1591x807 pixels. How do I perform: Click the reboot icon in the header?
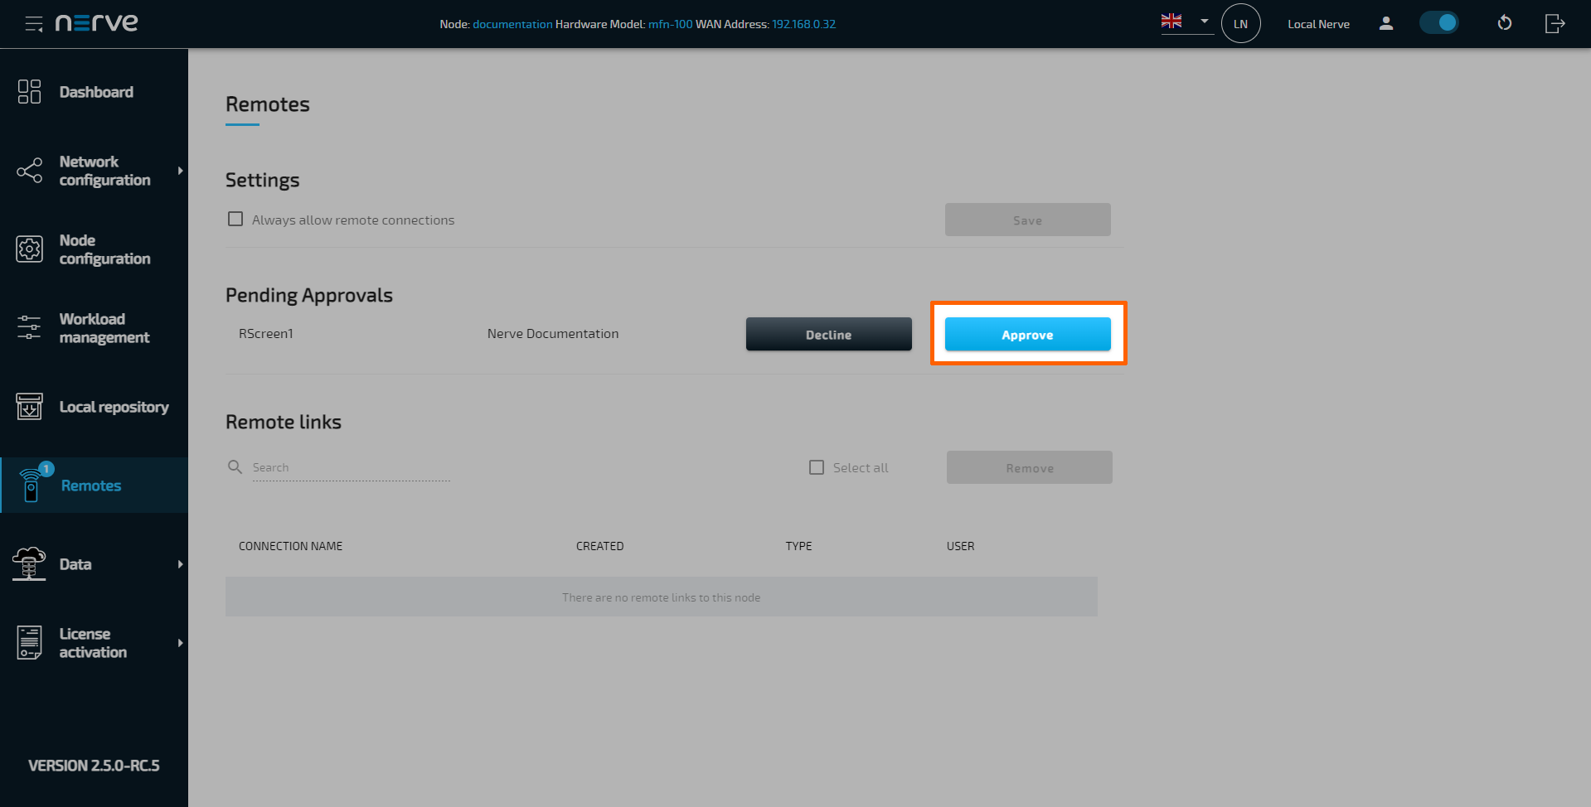pyautogui.click(x=1505, y=23)
